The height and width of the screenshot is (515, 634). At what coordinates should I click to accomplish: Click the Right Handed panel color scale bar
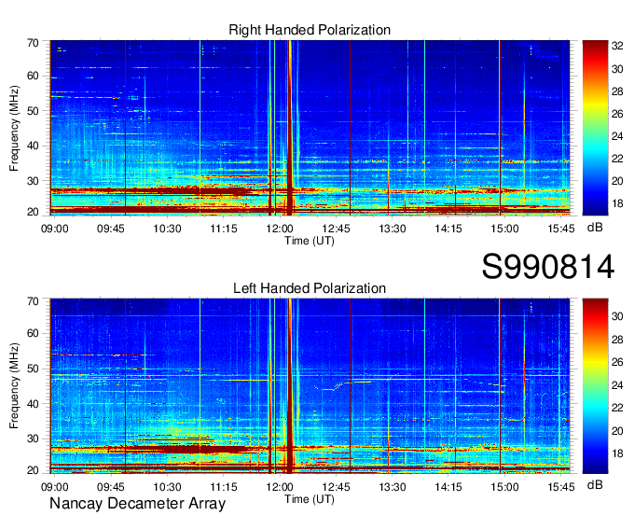(x=595, y=128)
